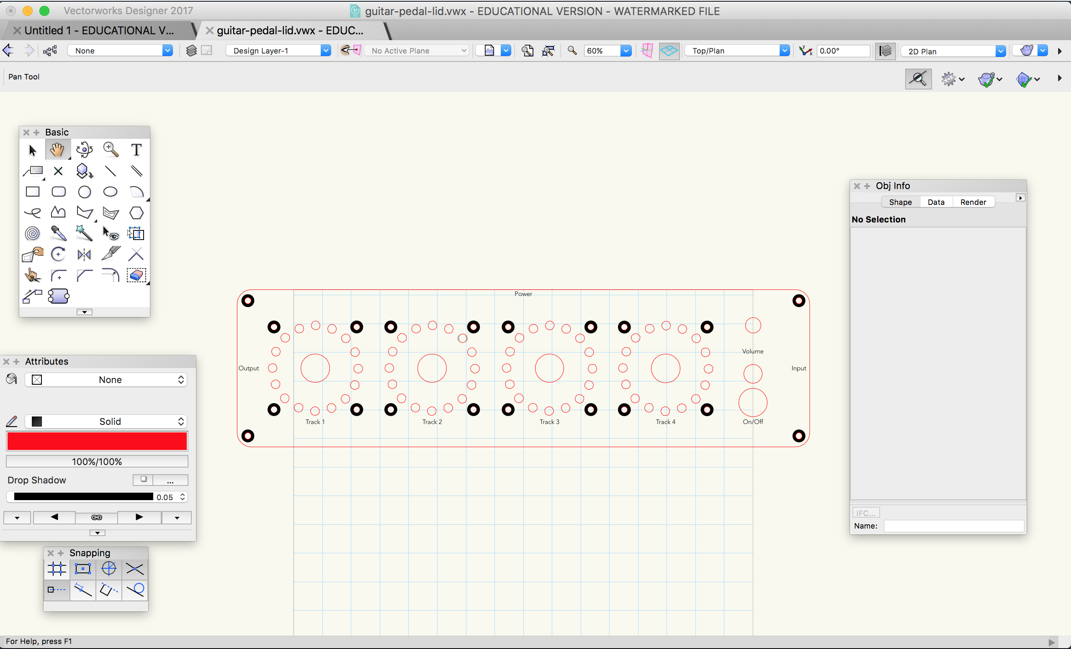This screenshot has height=649, width=1071.
Task: Open the No Active Plane dropdown
Action: coord(417,51)
